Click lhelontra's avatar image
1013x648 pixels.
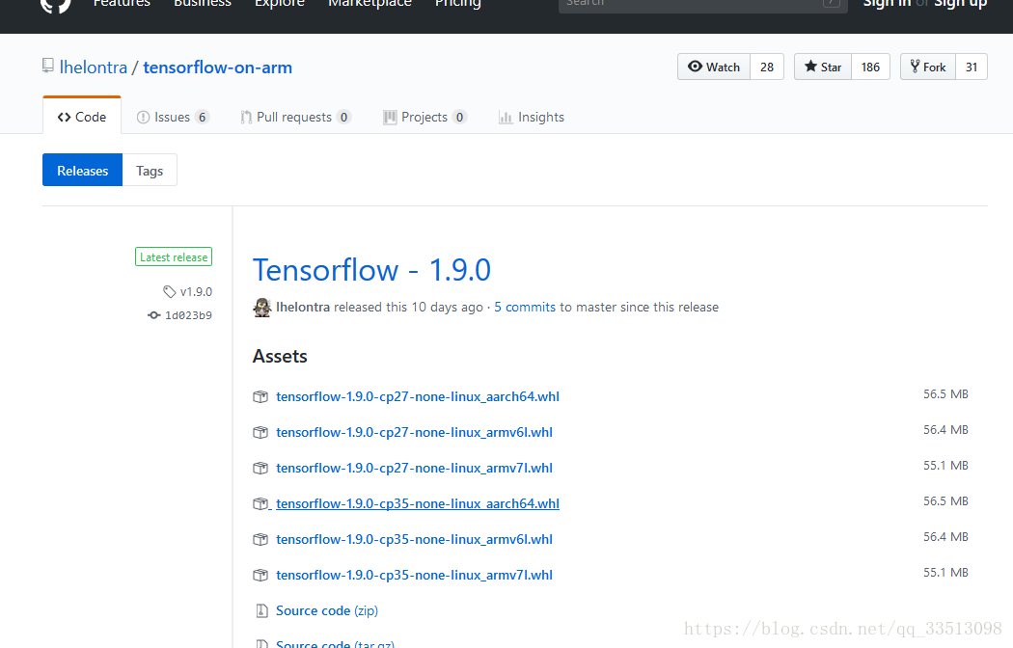tap(261, 308)
